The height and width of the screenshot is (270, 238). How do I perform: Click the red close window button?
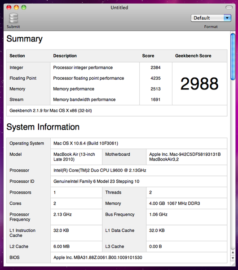point(9,7)
